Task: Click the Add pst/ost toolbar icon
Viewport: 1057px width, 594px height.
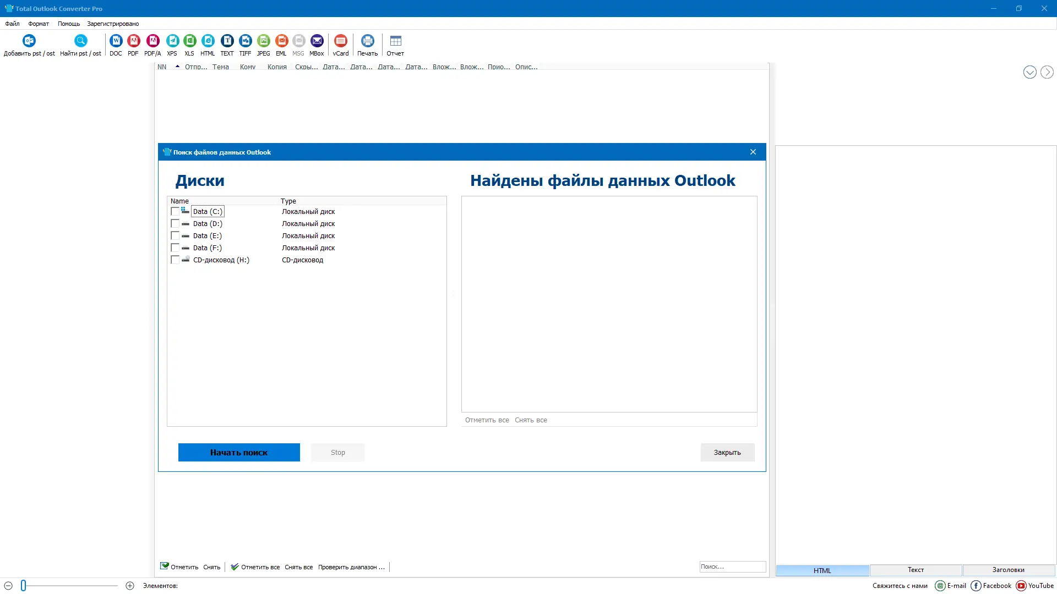Action: pos(29,41)
